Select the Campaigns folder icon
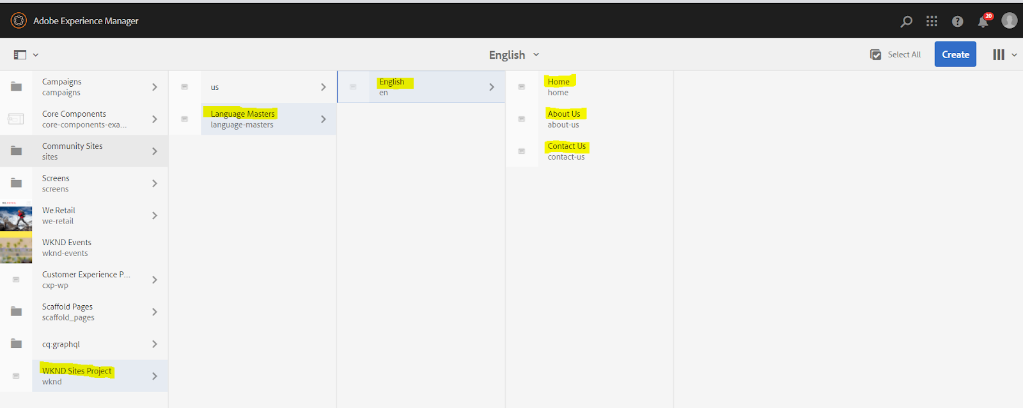The height and width of the screenshot is (408, 1023). [16, 87]
